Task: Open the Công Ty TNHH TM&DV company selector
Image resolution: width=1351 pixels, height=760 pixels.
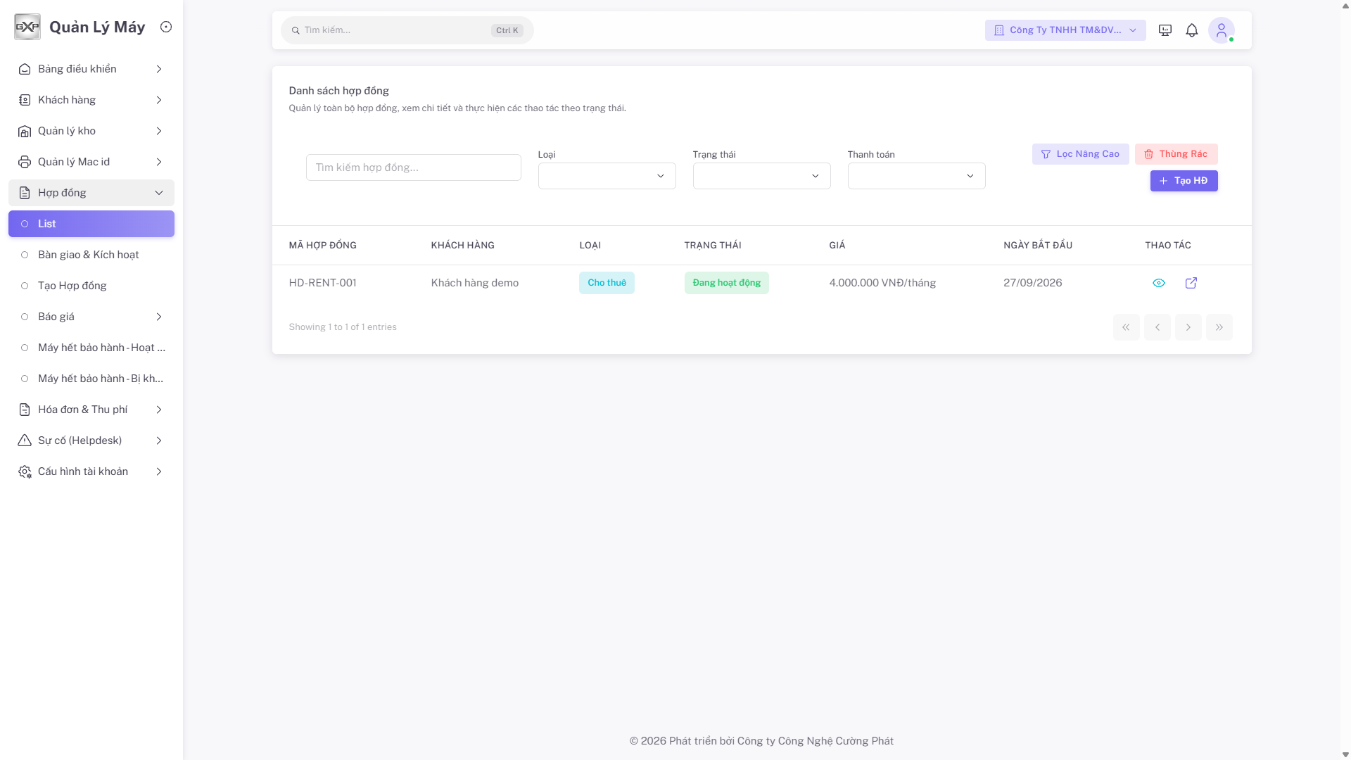Action: (x=1065, y=30)
